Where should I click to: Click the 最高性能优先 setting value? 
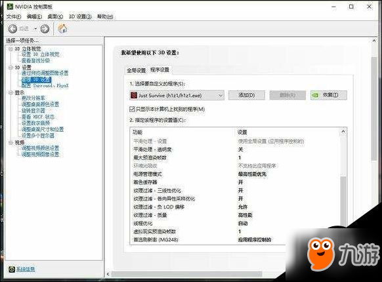[252, 174]
